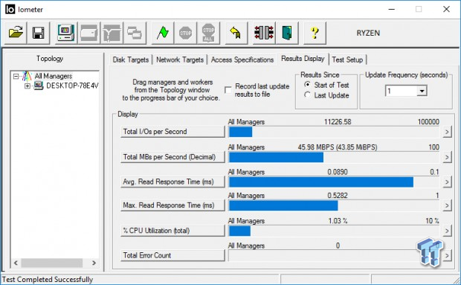Click the Max. Read Response Time progress bar

coord(334,205)
